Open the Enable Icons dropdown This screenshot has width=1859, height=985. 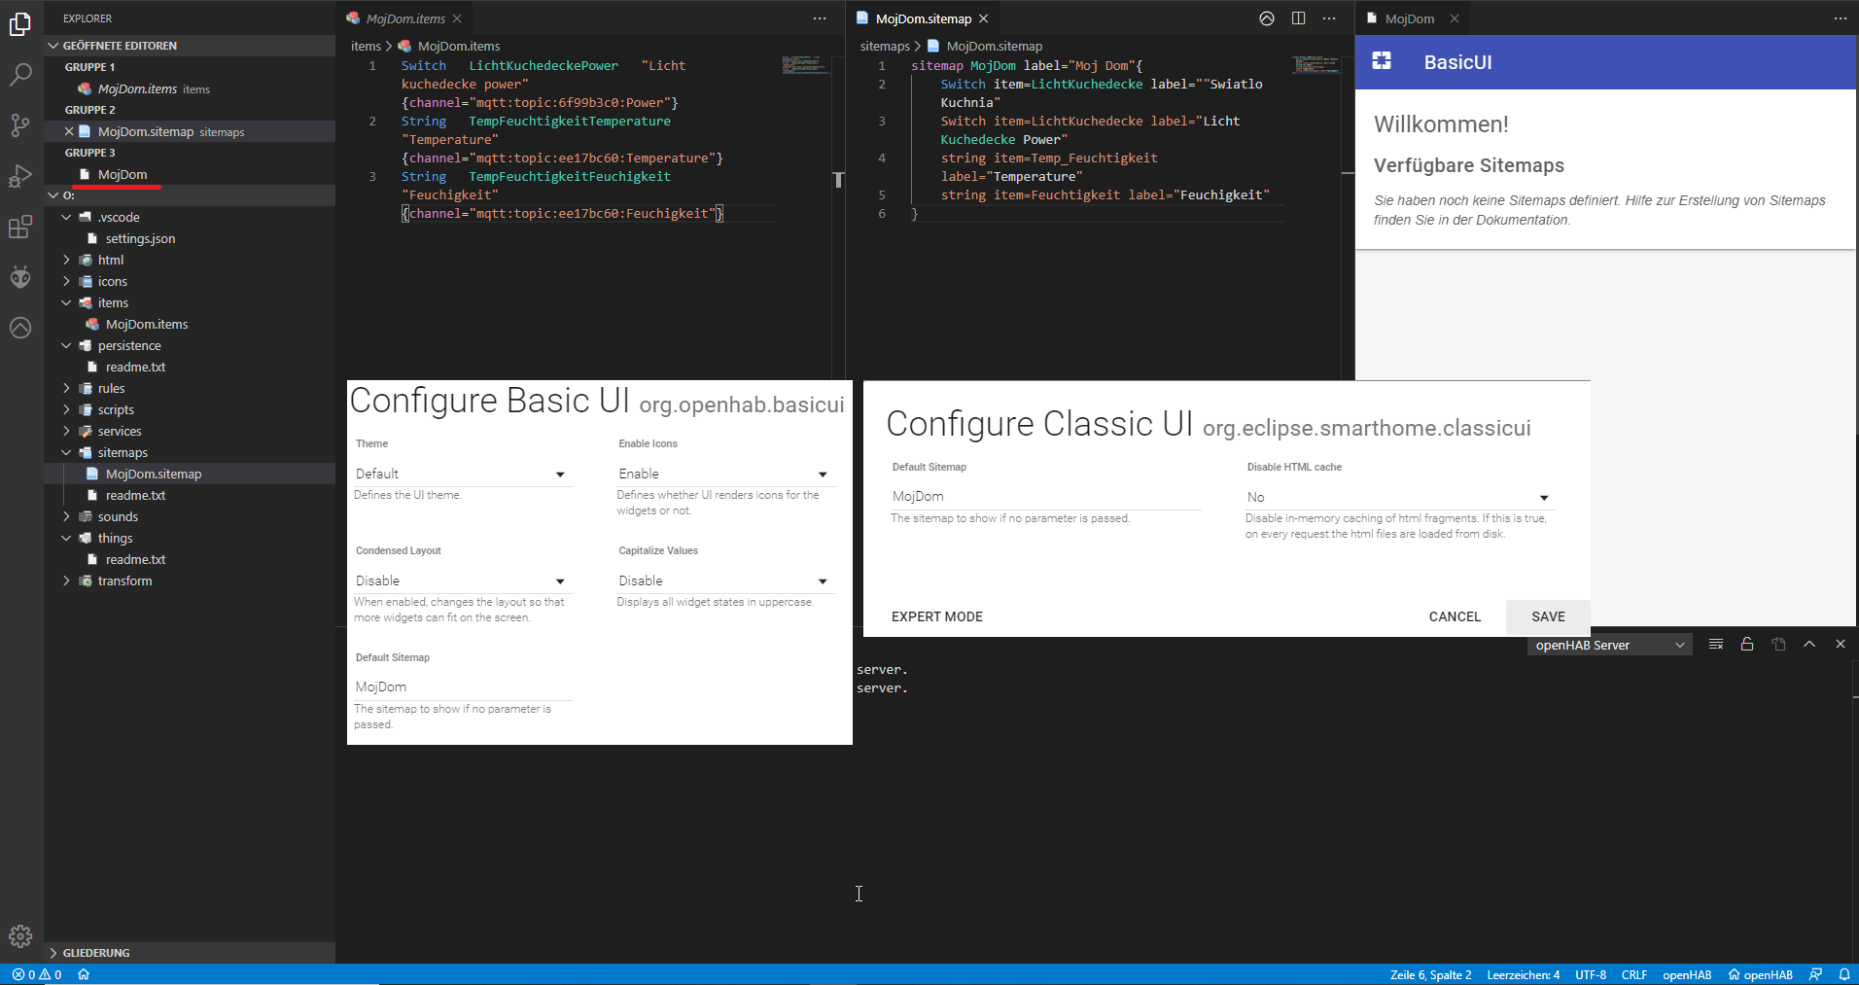pyautogui.click(x=724, y=474)
